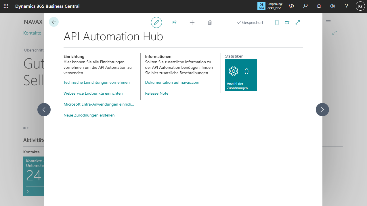Screen dimensions: 367x206
Task: Open the search magnifier icon
Action: click(305, 6)
